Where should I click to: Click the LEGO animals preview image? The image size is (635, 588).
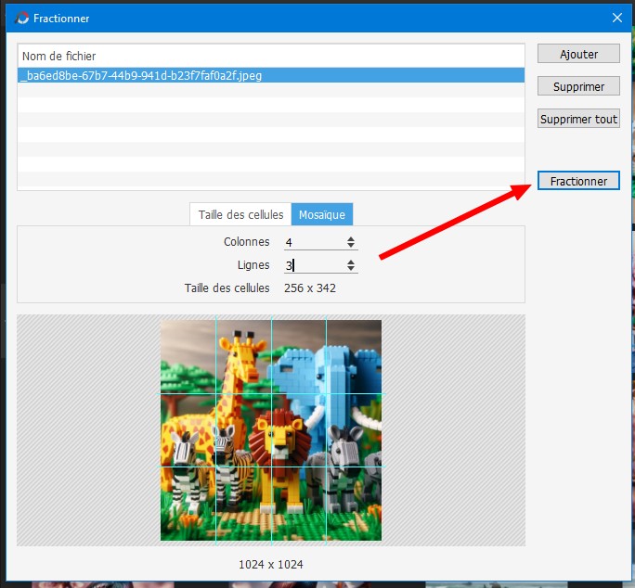click(x=271, y=430)
